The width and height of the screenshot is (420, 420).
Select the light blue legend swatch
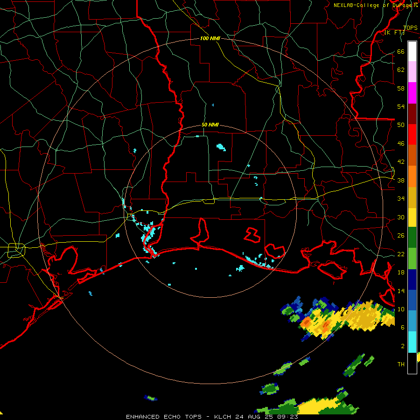pos(412,321)
